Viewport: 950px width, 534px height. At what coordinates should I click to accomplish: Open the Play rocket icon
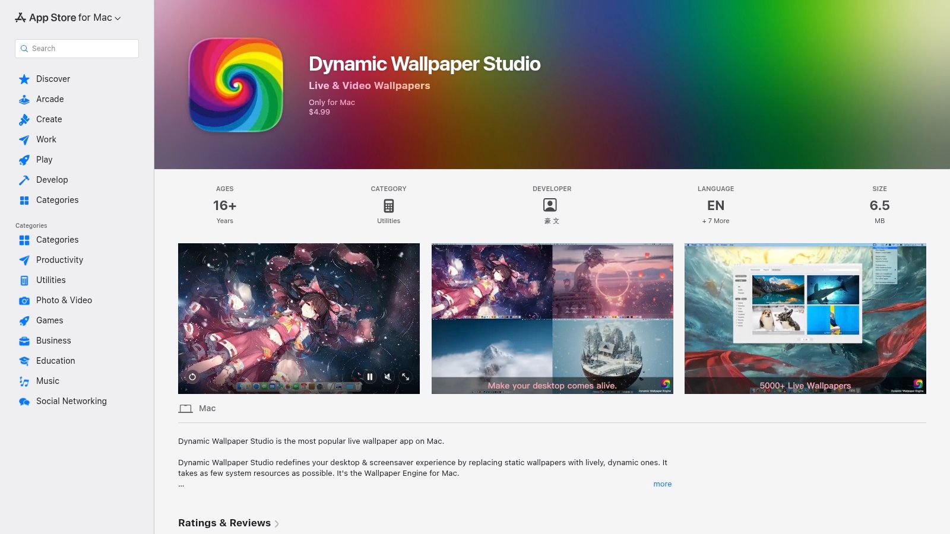point(24,160)
